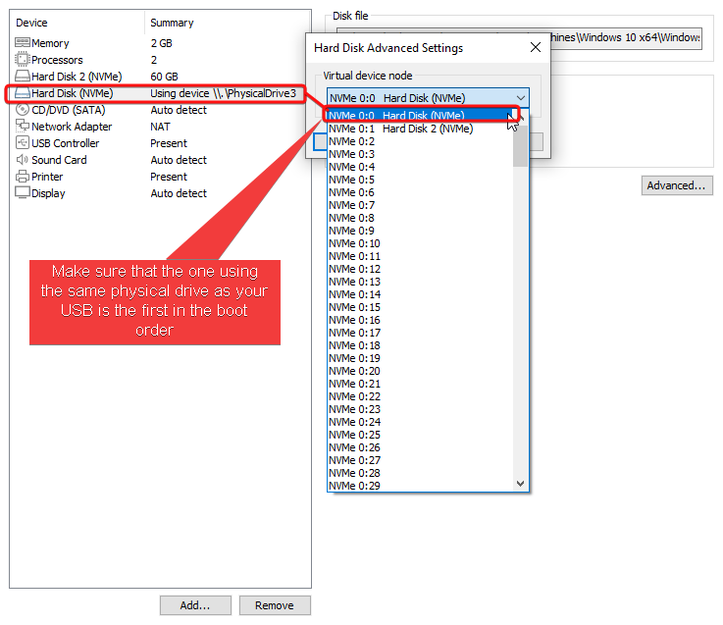Select the CD/DVD Auto detect summary
The image size is (723, 625).
(x=179, y=110)
